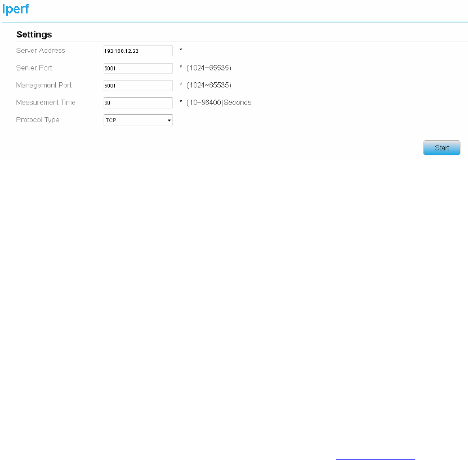Viewport: 468px width, 460px height.
Task: Click the Iperf page title
Action: [16, 9]
